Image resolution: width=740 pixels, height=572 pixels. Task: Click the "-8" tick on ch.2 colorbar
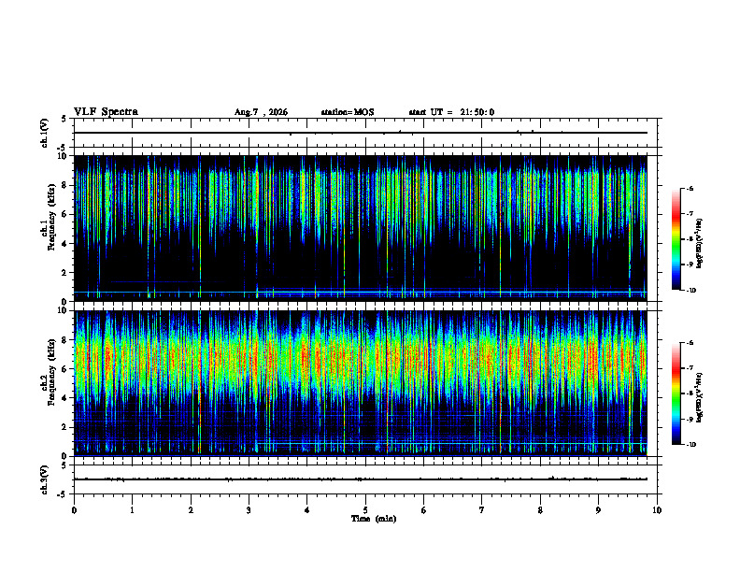(690, 393)
